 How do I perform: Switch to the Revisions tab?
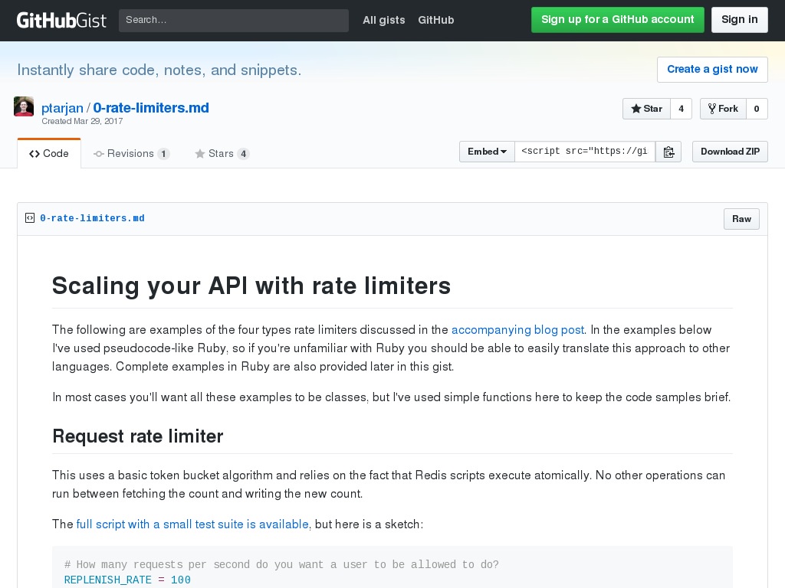pos(131,154)
